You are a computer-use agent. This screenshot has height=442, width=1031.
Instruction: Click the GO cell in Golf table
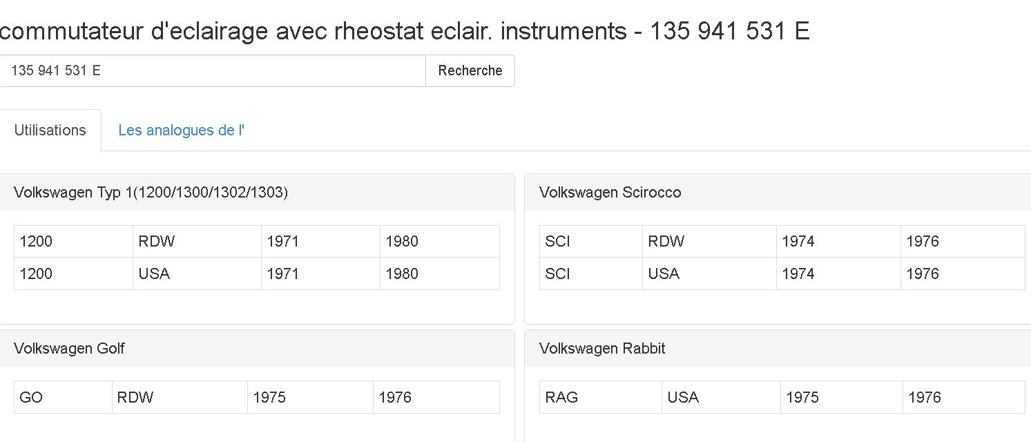pyautogui.click(x=63, y=397)
